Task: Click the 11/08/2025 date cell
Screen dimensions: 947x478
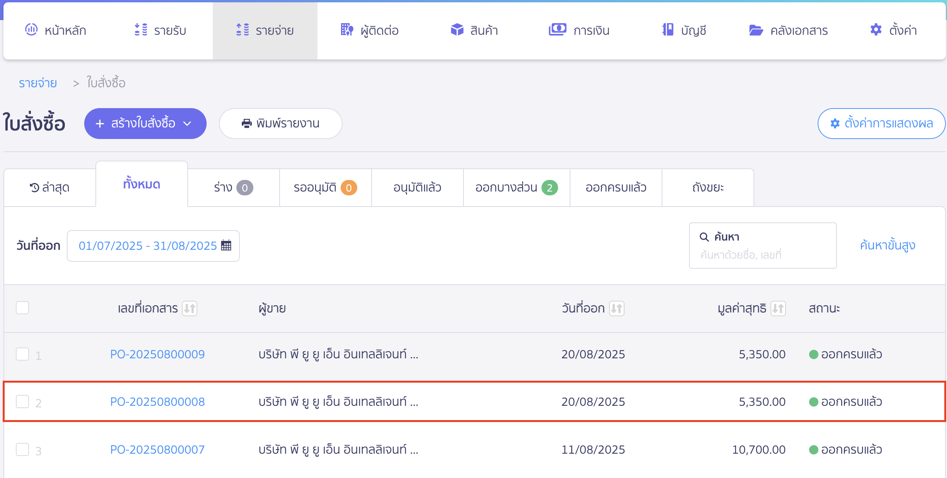Action: coord(593,449)
